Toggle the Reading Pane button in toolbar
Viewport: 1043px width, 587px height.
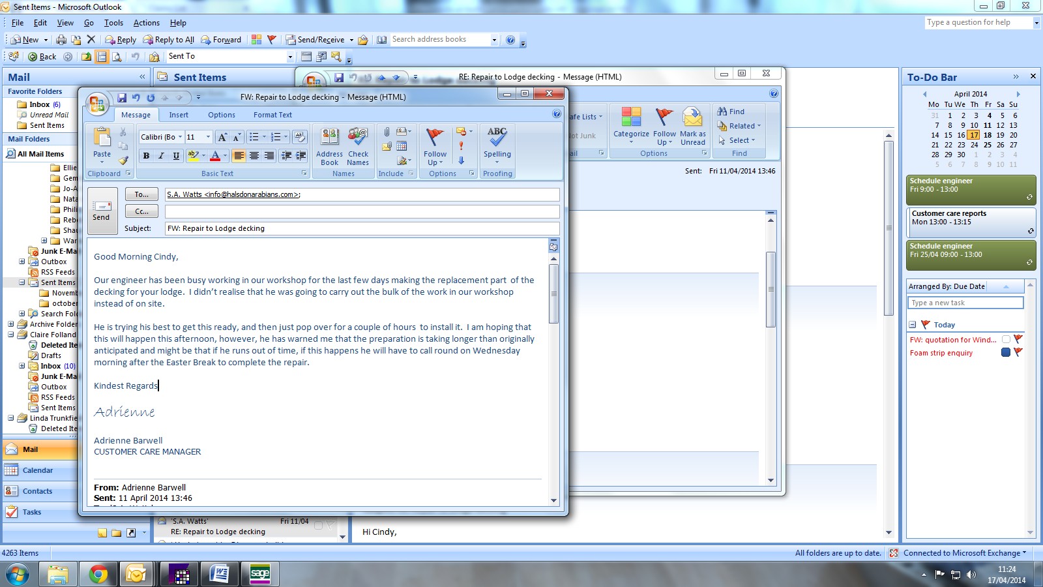click(x=102, y=57)
